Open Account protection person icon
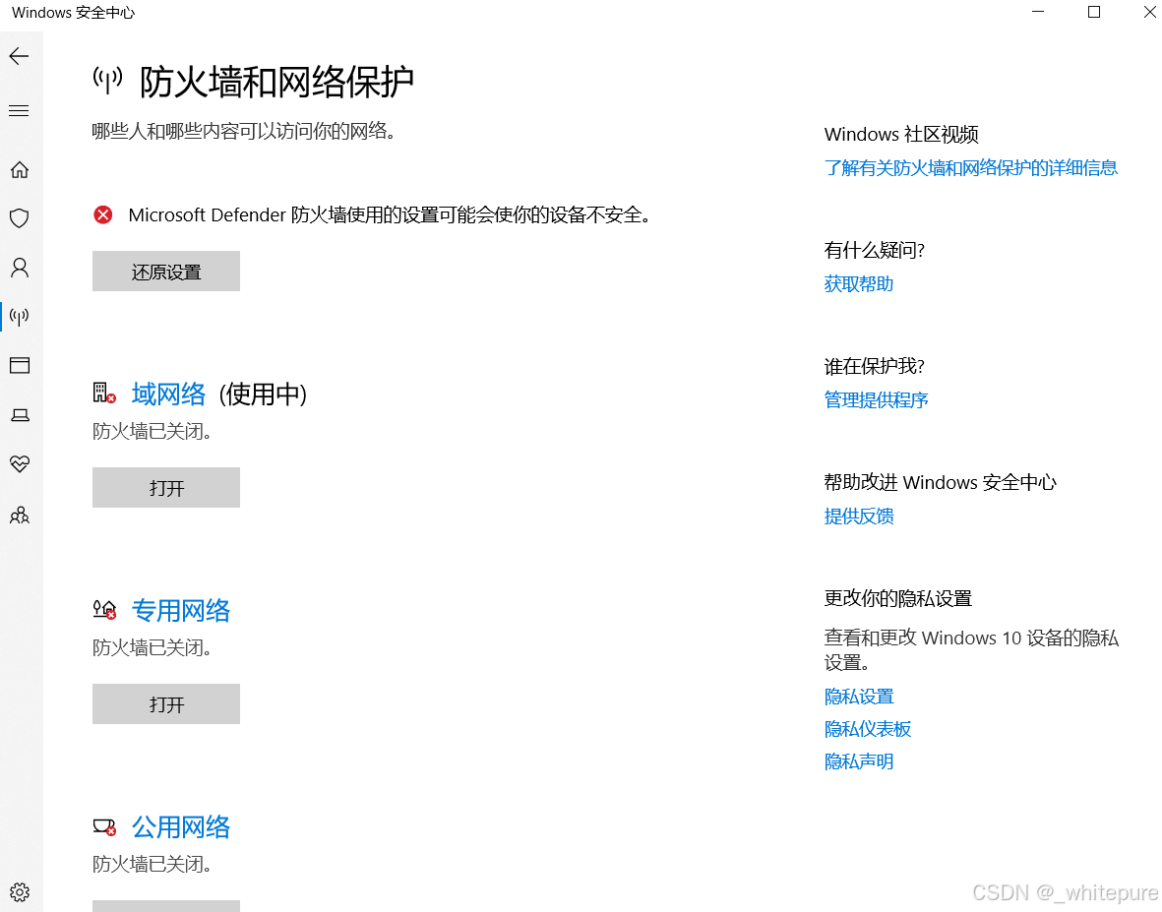The width and height of the screenshot is (1162, 912). click(x=20, y=268)
